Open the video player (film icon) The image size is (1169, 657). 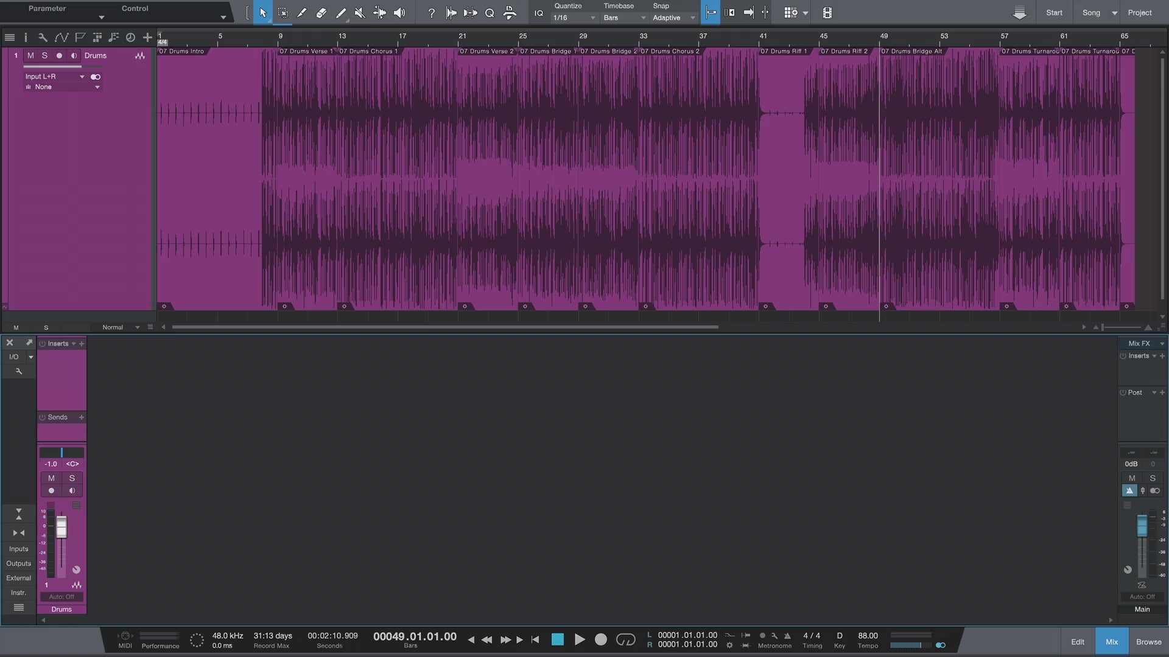827,13
